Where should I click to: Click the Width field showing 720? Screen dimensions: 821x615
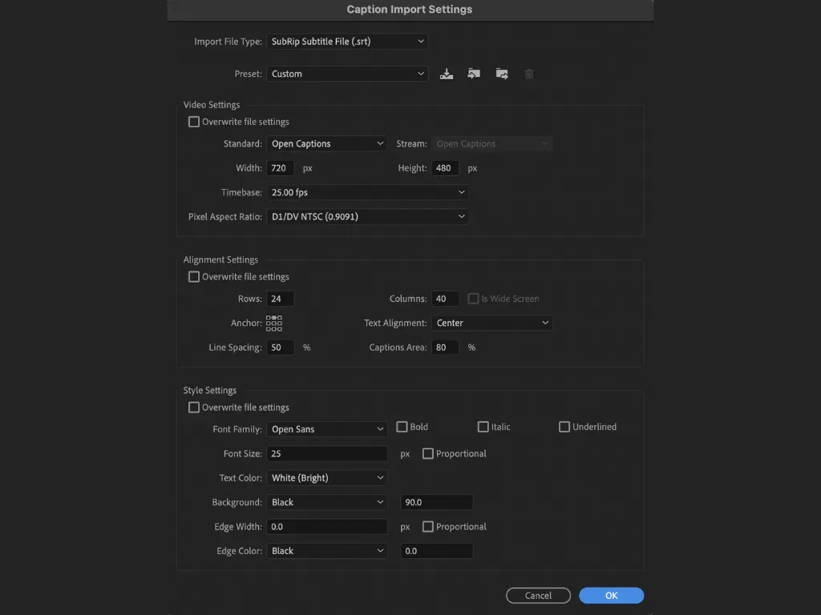[x=280, y=168]
